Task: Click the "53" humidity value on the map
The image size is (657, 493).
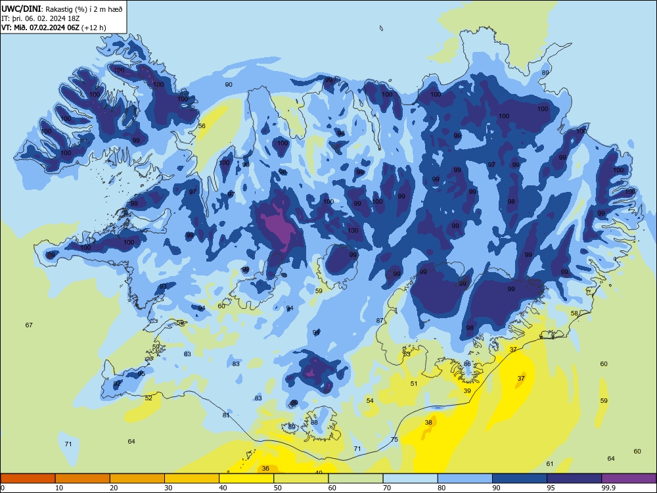Action: [407, 354]
